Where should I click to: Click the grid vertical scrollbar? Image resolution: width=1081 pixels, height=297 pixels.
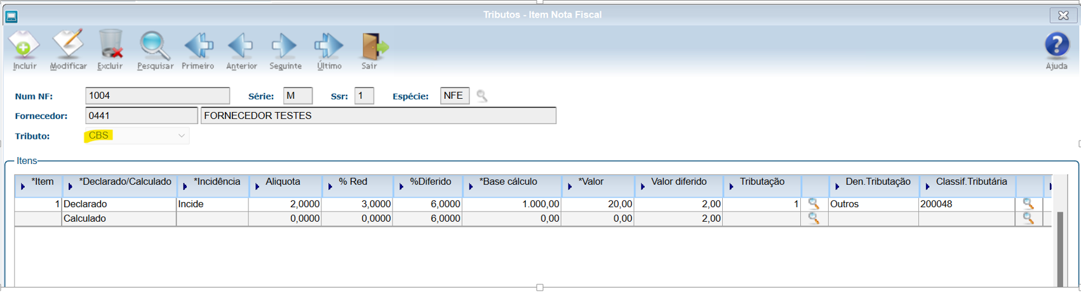coord(1060,249)
